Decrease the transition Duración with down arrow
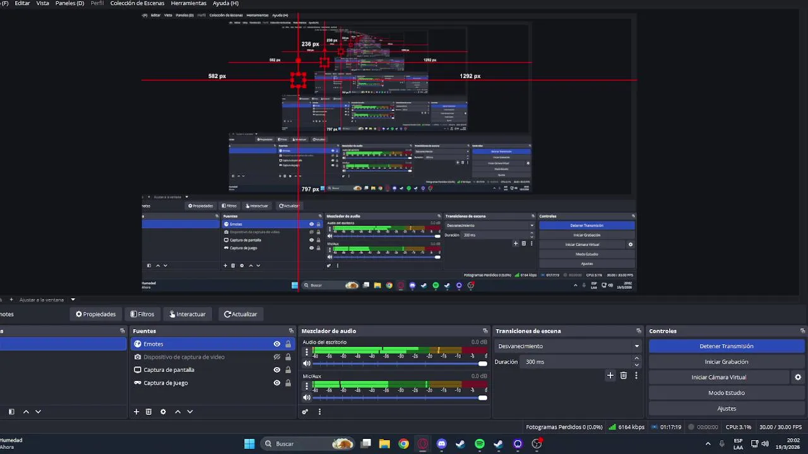 (x=636, y=365)
